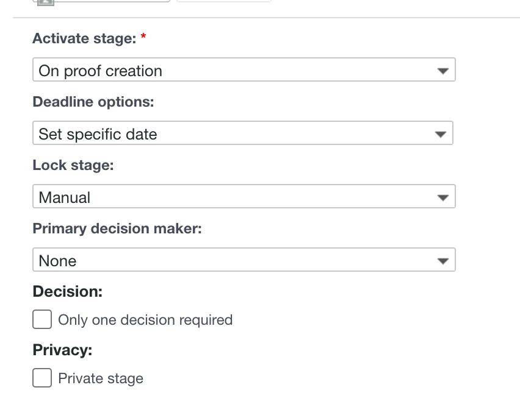Screen dimensions: 520x407
Task: Click the "Deadline options:" field label
Action: point(93,102)
